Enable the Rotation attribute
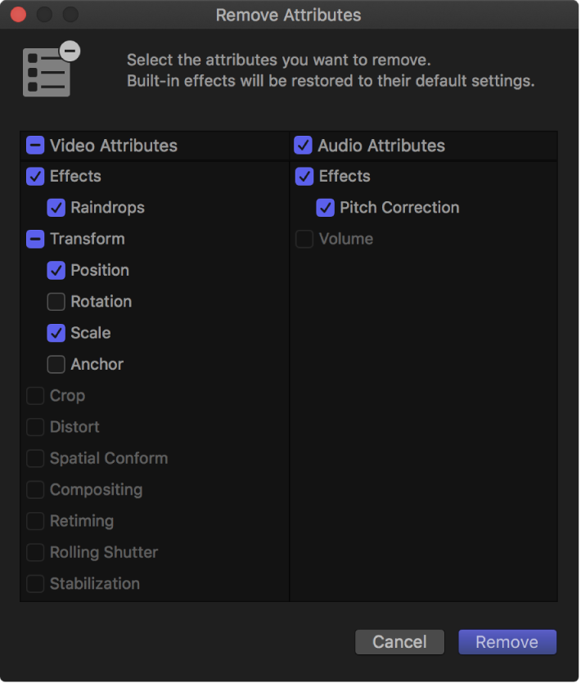Image resolution: width=581 pixels, height=683 pixels. pyautogui.click(x=56, y=301)
